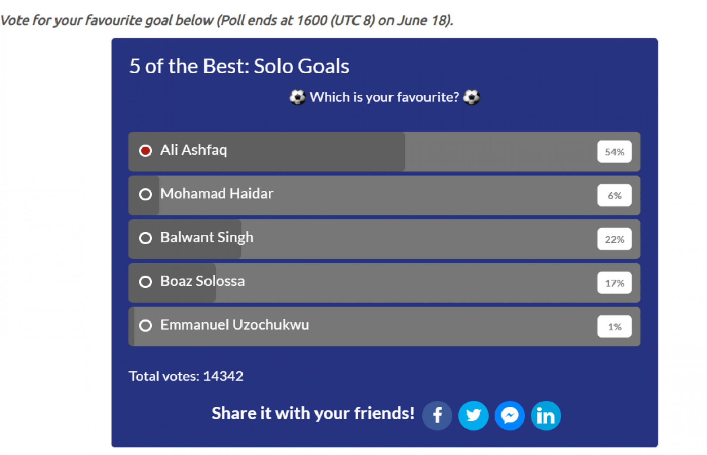Click "Share it with your friends!" text
Viewport: 707px width, 455px height.
click(313, 413)
